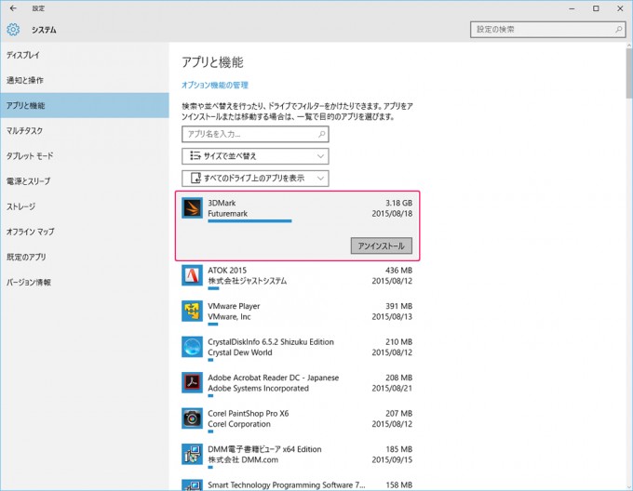Open the すべてのドライブ上のアプリを表示 drive filter dropdown
Image resolution: width=633 pixels, height=491 pixels.
coord(255,179)
